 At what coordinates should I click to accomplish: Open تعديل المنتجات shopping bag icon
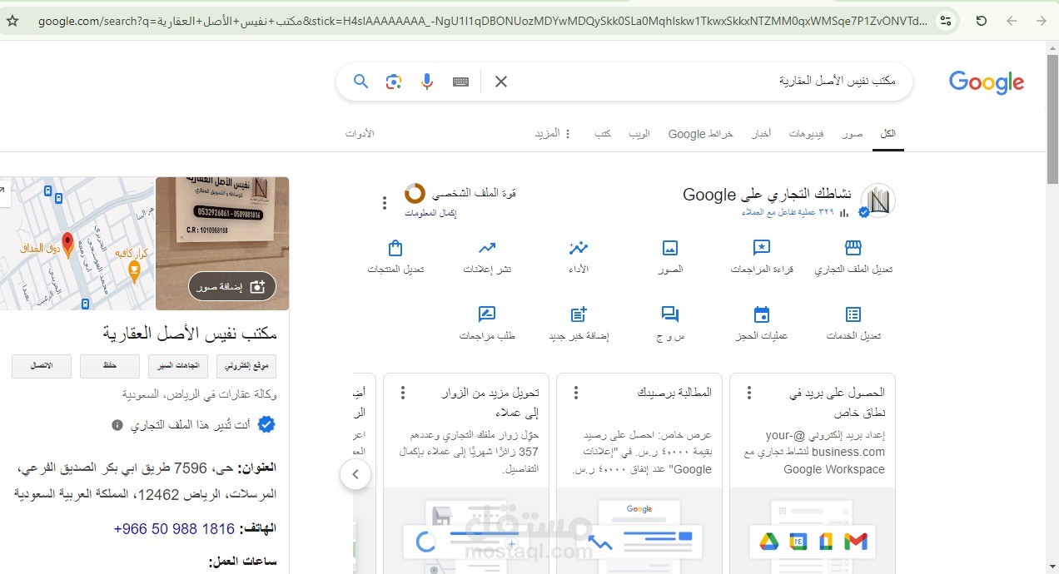point(395,248)
